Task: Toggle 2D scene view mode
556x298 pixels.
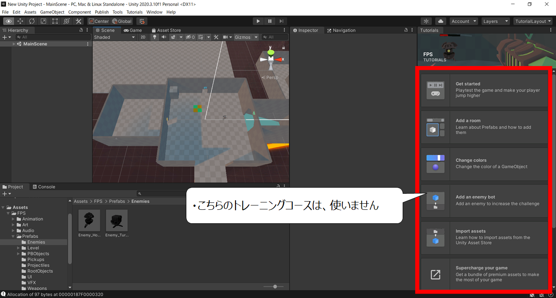Action: pos(143,37)
